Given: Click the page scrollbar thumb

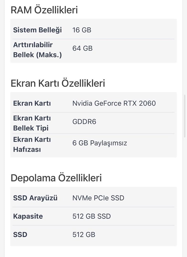Looking at the screenshot, I should pos(185,116).
